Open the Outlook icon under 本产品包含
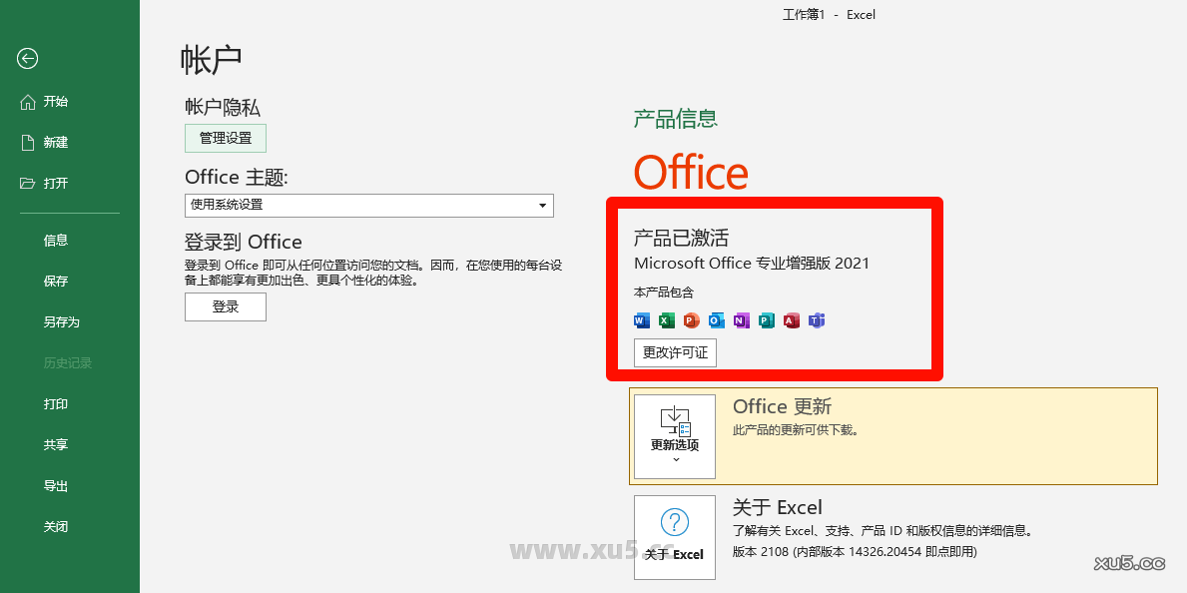This screenshot has width=1187, height=593. (716, 320)
